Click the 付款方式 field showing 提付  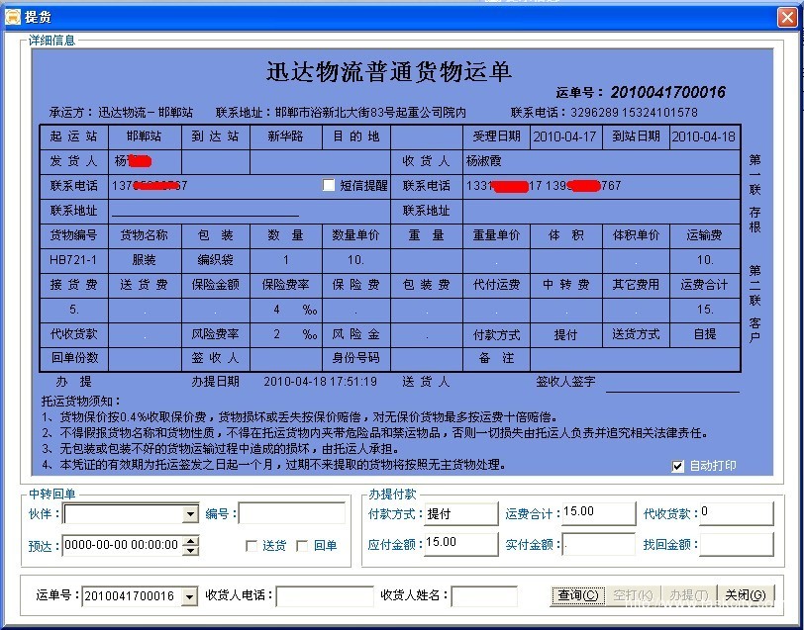460,514
